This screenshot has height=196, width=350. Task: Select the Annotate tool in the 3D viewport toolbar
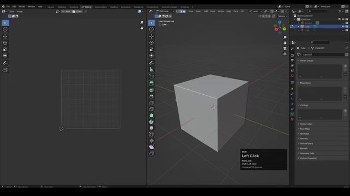(x=151, y=63)
